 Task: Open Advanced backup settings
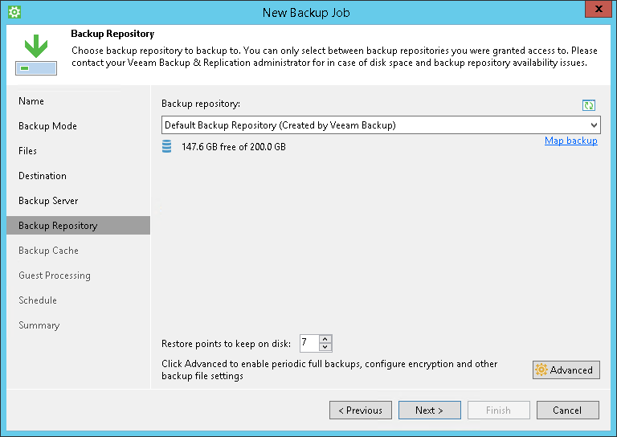(566, 370)
